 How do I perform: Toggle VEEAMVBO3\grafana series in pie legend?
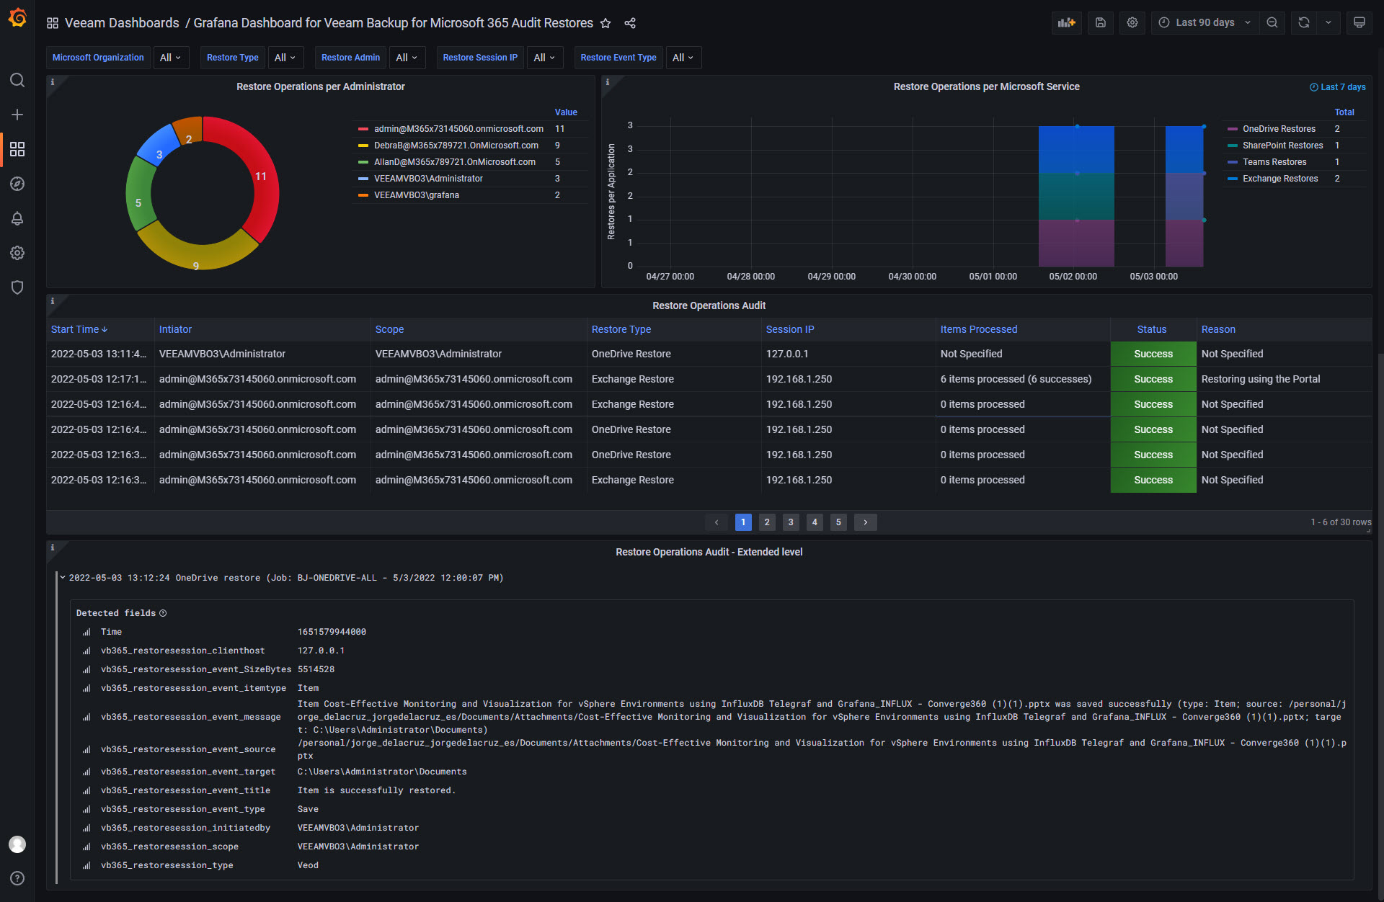click(416, 195)
